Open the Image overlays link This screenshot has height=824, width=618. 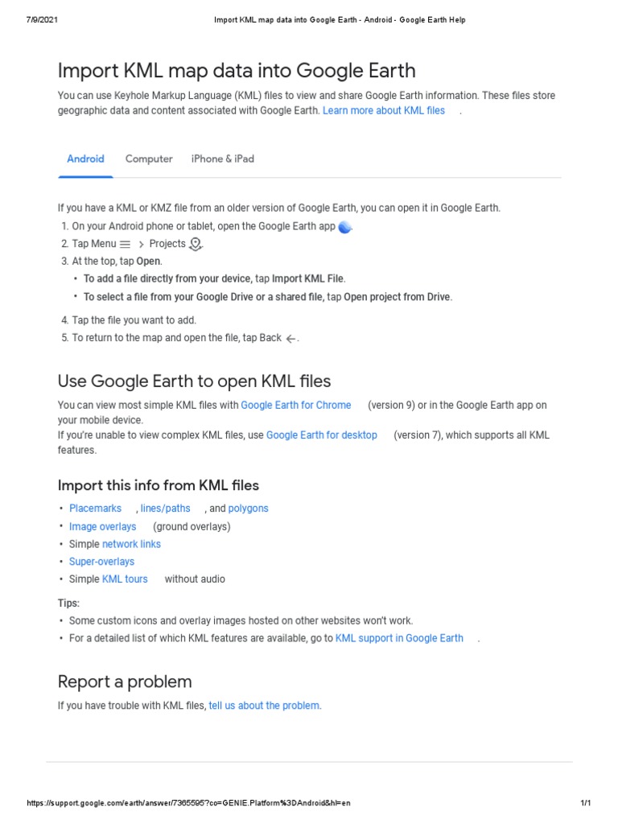pos(103,526)
